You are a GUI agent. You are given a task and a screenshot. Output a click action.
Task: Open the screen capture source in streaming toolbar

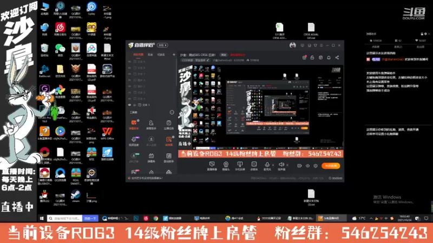click(212, 166)
